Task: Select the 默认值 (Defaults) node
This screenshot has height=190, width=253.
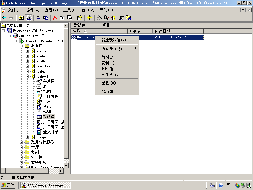Action: (x=49, y=117)
